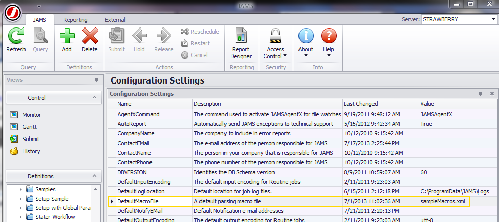Open the quick access toolbar dropdown arrow

coord(39,6)
